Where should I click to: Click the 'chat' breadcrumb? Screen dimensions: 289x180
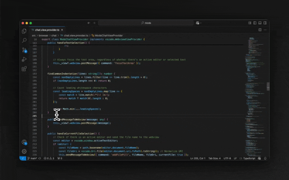tap(54, 36)
